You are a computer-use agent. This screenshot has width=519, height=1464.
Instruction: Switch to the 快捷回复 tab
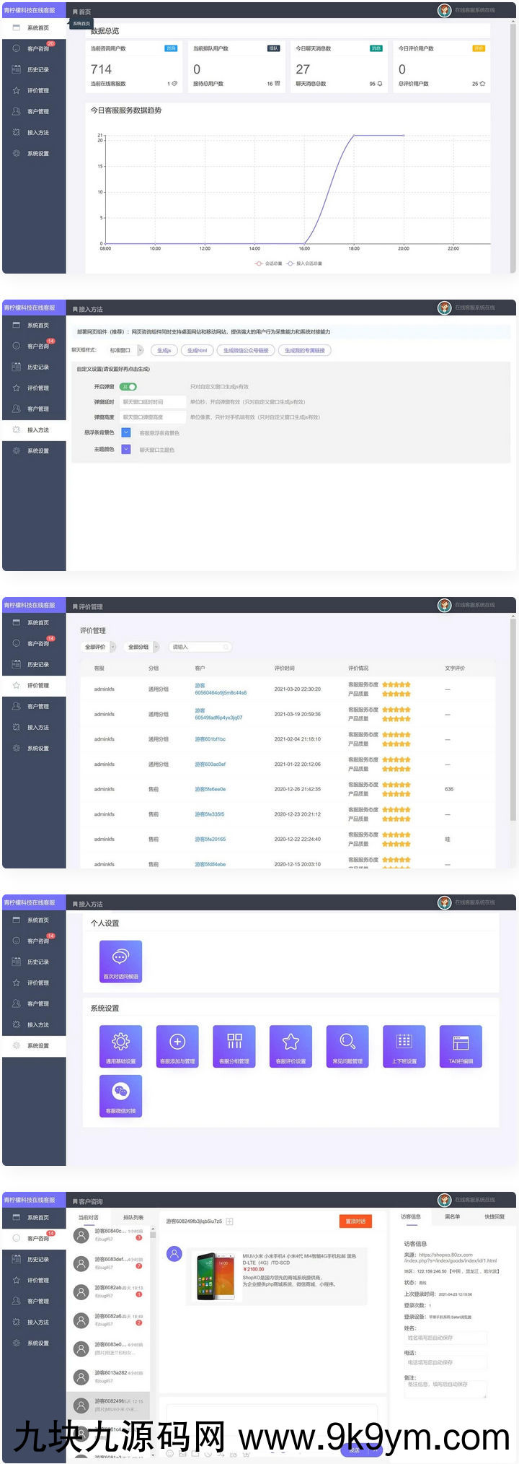494,1216
